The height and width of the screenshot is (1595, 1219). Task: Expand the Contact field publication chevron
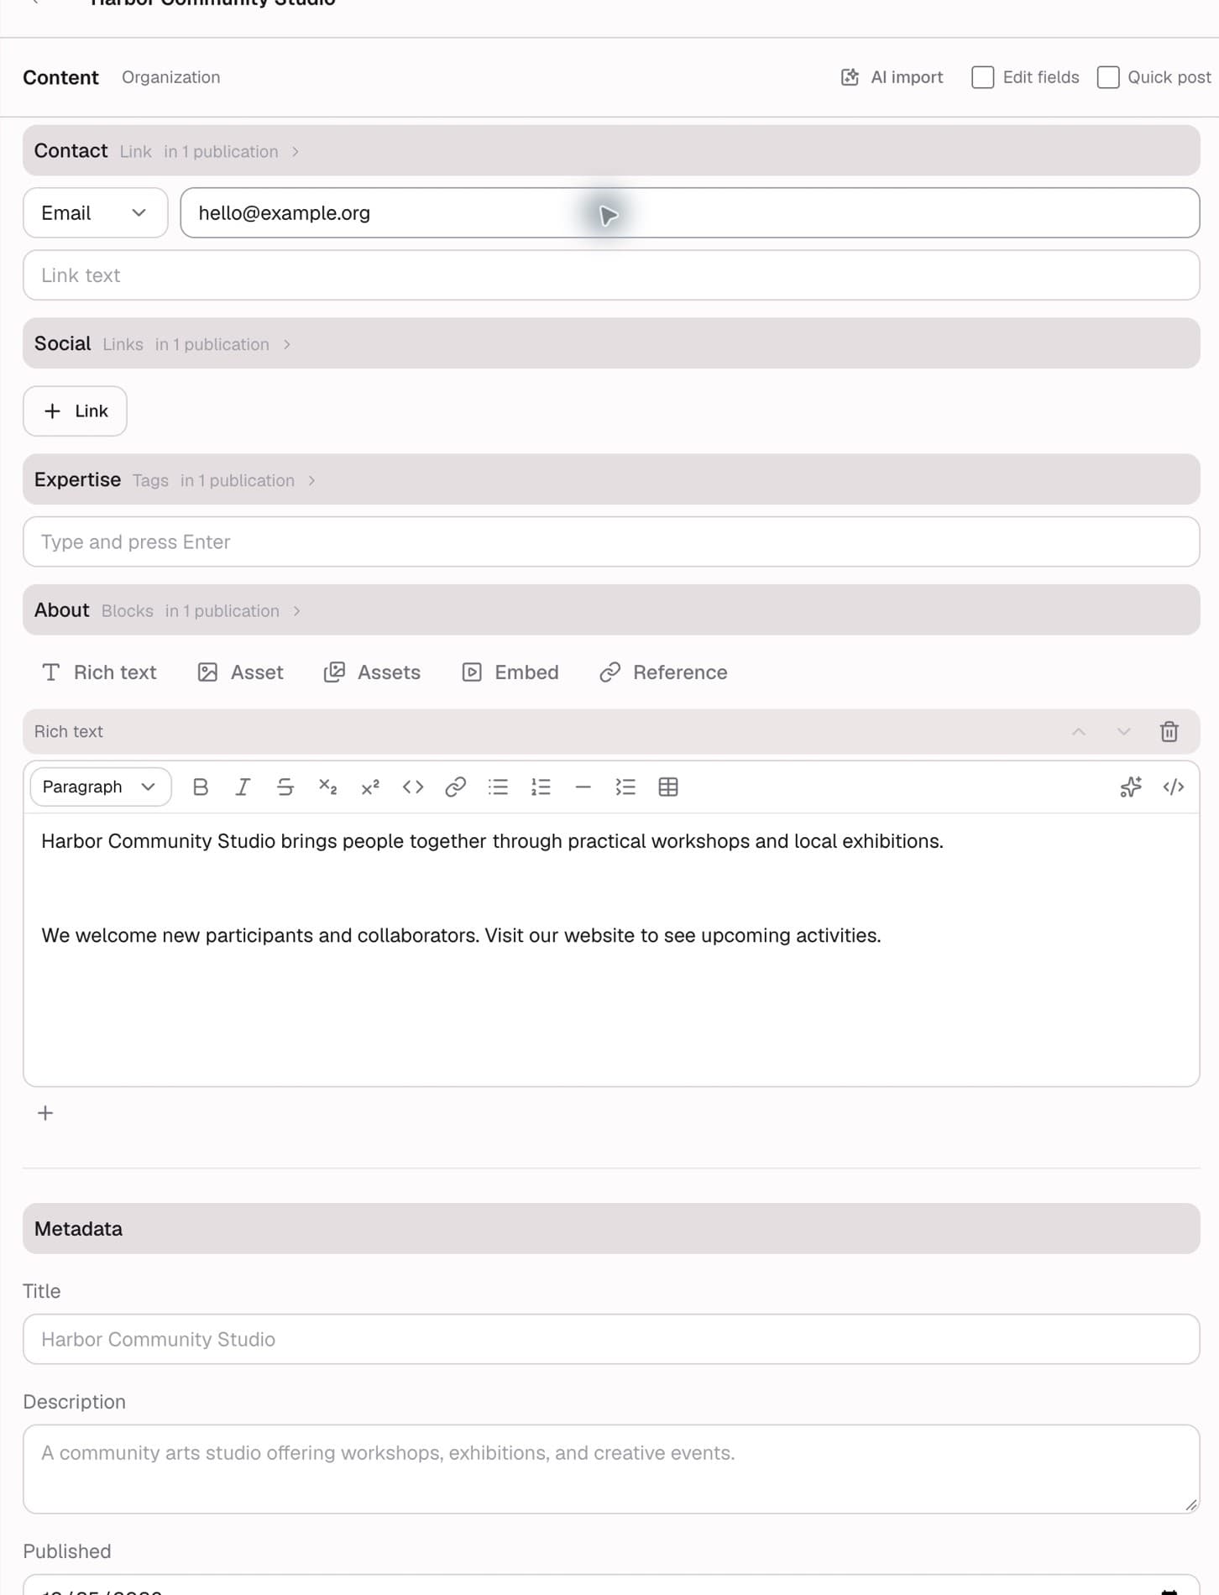[296, 152]
